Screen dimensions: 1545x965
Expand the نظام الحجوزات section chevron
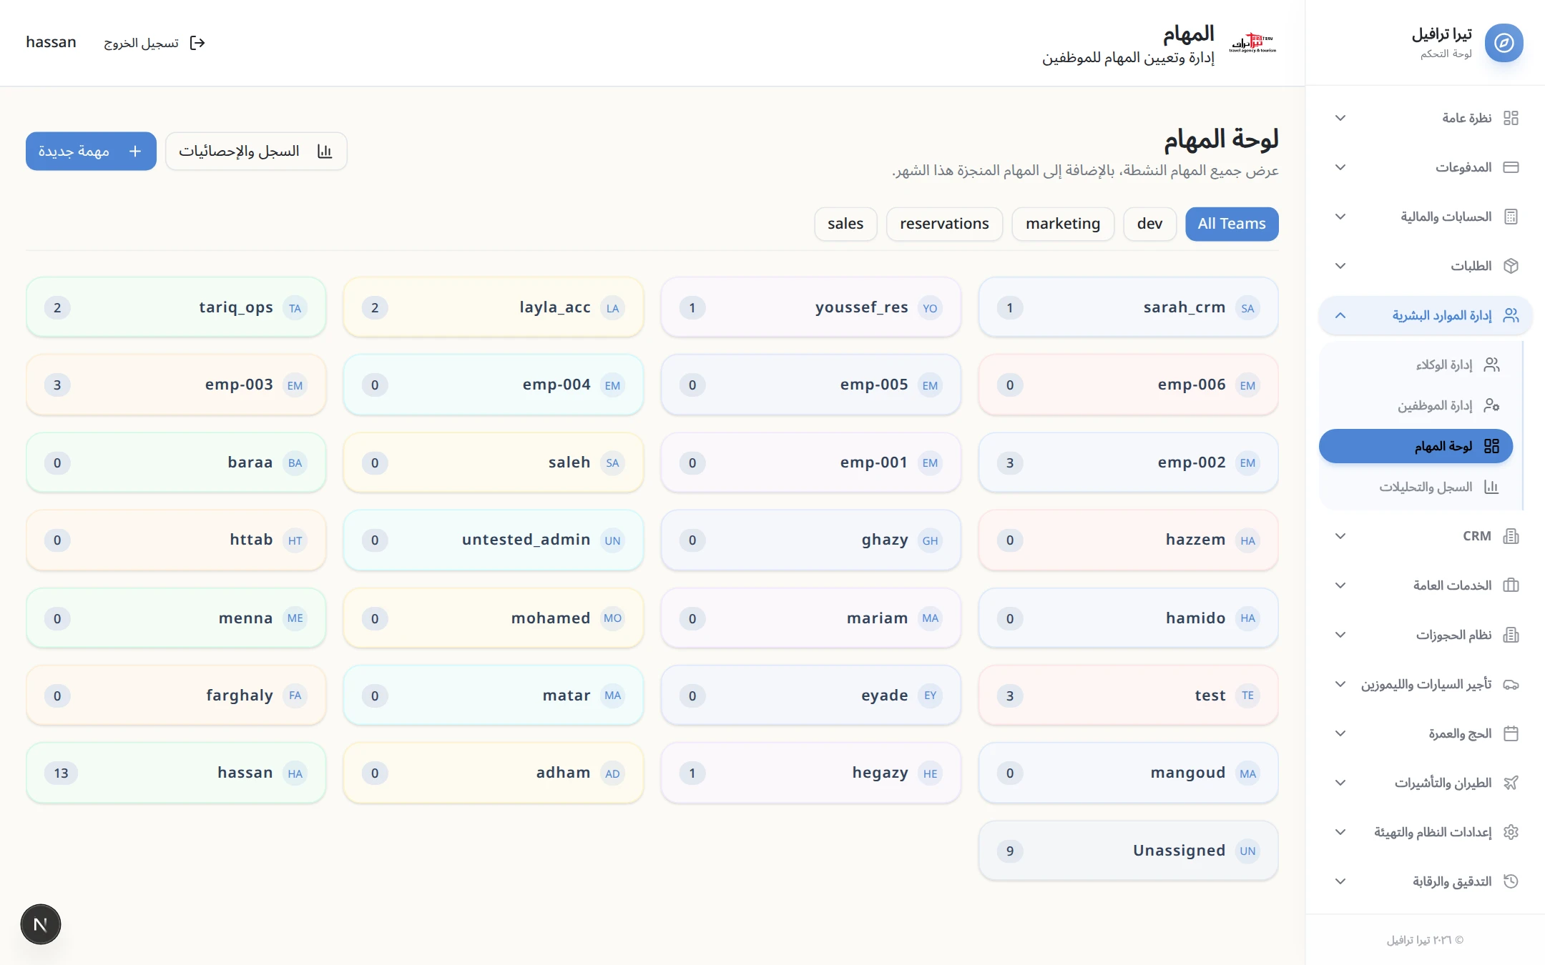(x=1340, y=635)
